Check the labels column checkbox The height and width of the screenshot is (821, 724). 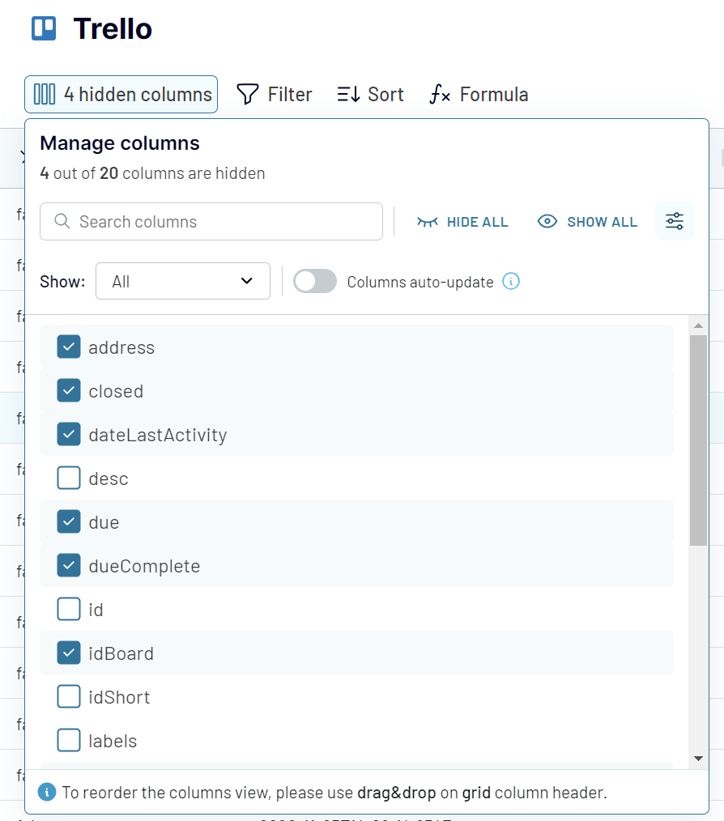click(69, 740)
